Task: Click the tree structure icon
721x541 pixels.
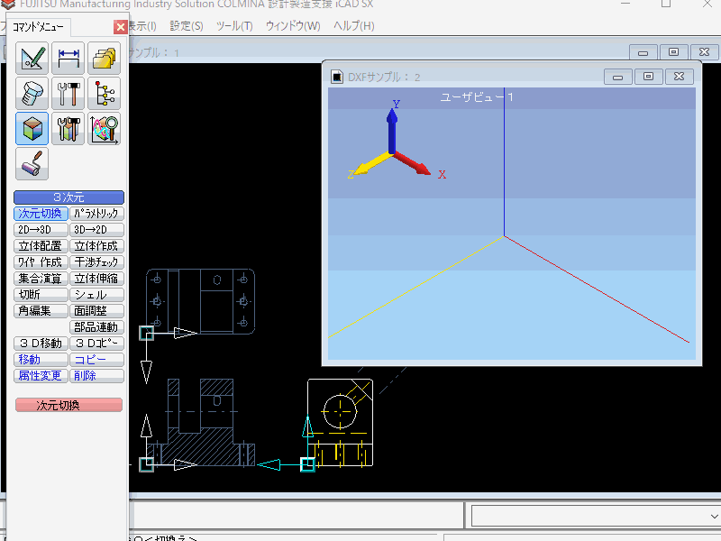Action: (x=105, y=93)
